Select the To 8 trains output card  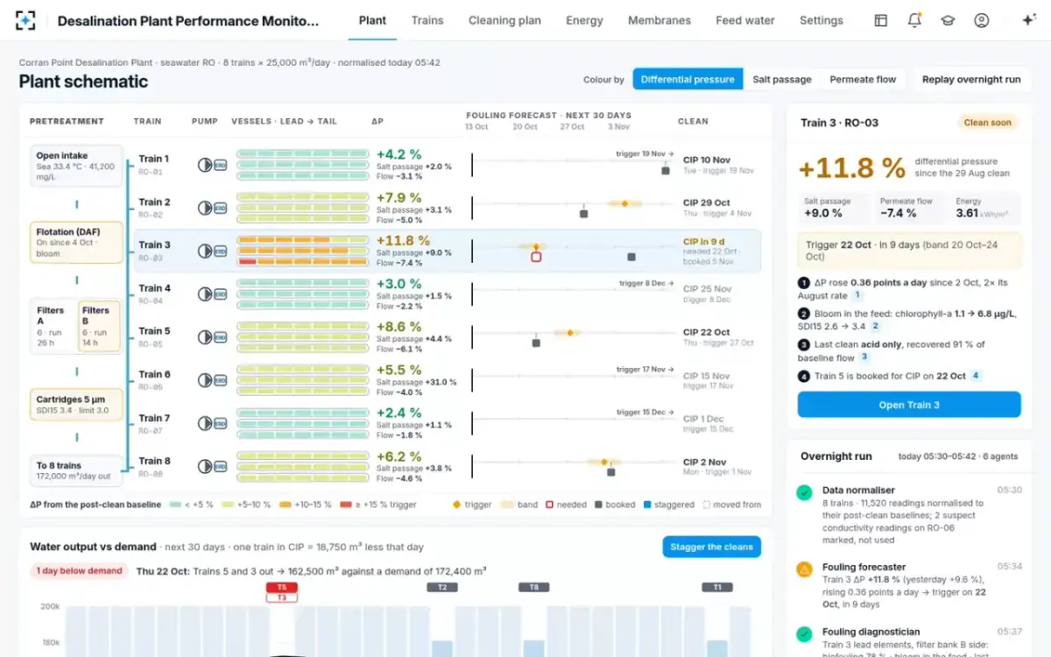click(x=76, y=470)
